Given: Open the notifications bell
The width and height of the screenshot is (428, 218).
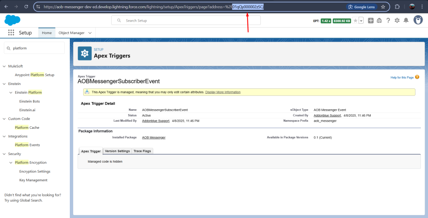Looking at the screenshot, I should pyautogui.click(x=406, y=20).
